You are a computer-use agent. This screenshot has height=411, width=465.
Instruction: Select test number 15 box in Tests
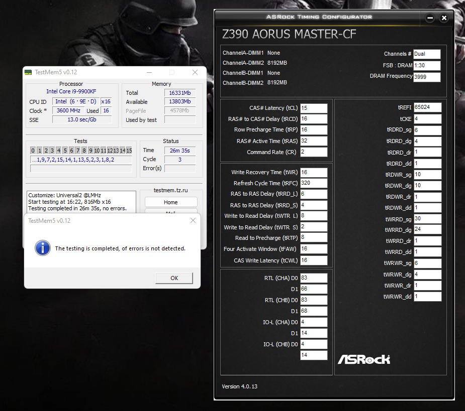[x=129, y=151]
